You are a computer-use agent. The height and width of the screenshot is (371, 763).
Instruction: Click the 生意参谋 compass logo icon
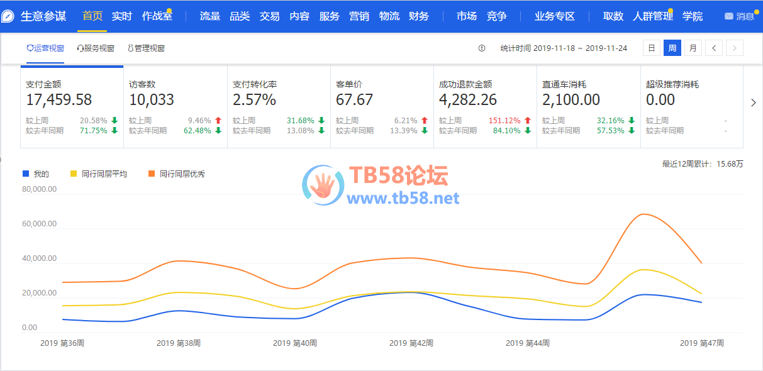pyautogui.click(x=8, y=16)
